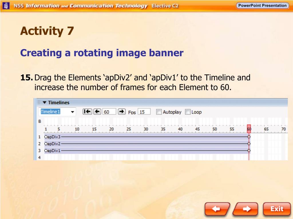
Task: Click the frame number field showing 60
Action: click(109, 112)
